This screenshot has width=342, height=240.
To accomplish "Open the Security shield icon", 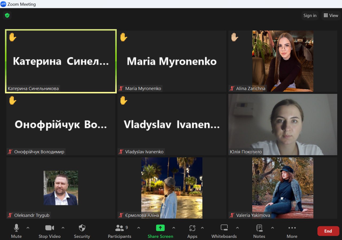I will [82, 228].
